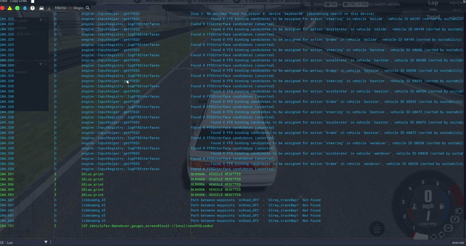Collapse the Race Event Loader panel triangle

[x=41, y=20]
